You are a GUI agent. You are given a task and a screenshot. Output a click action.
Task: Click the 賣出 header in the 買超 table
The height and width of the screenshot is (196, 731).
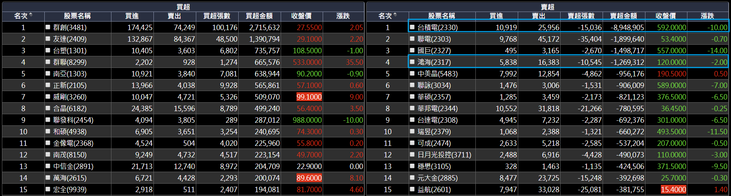pyautogui.click(x=174, y=16)
